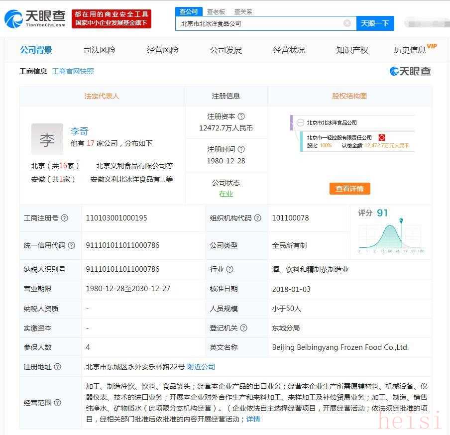The image size is (450, 435).
Task: Open the 工商官网快照 link
Action: click(73, 71)
